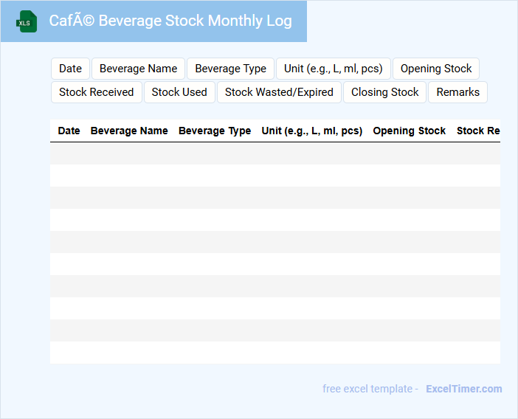Click the Opening Stock tag
The width and height of the screenshot is (518, 419).
tap(435, 69)
